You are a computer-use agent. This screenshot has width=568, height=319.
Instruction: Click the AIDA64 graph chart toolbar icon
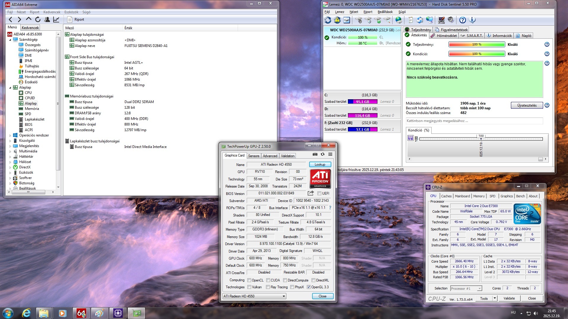56,19
